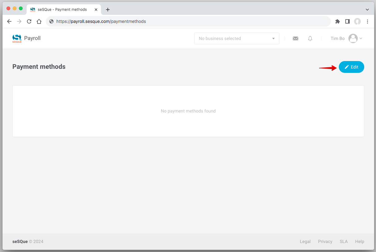
Task: Reload the page with the refresh icon
Action: coord(29,21)
